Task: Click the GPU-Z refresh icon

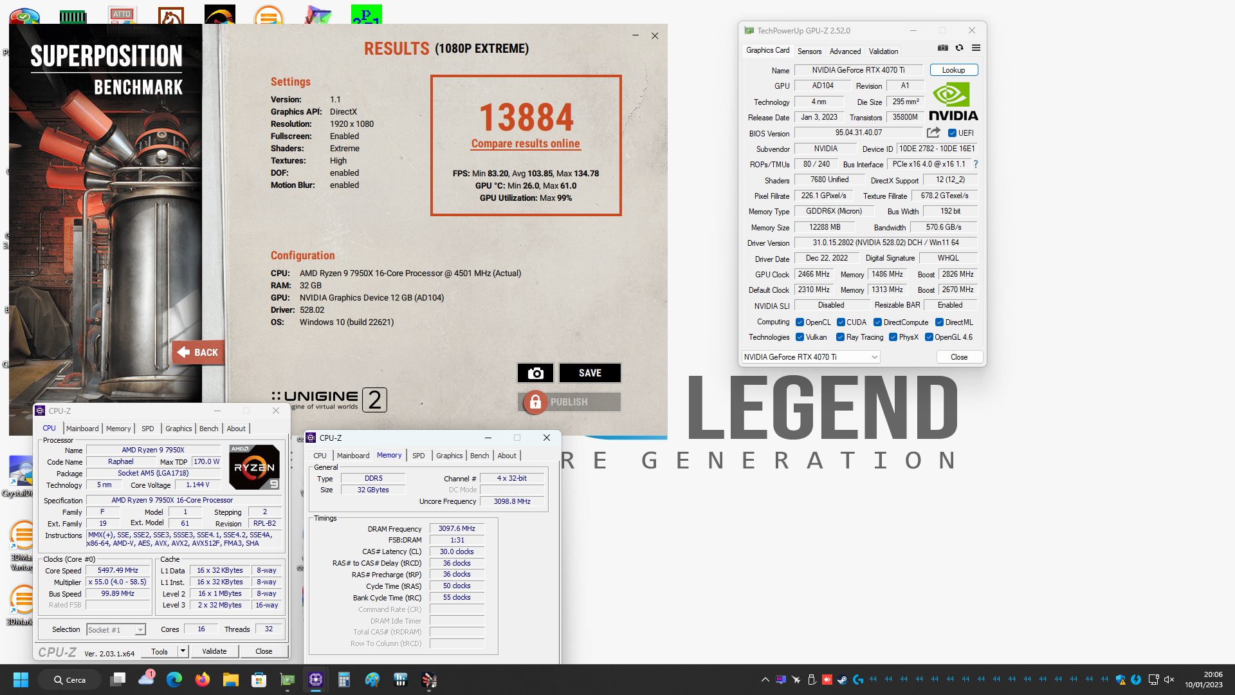Action: tap(959, 48)
